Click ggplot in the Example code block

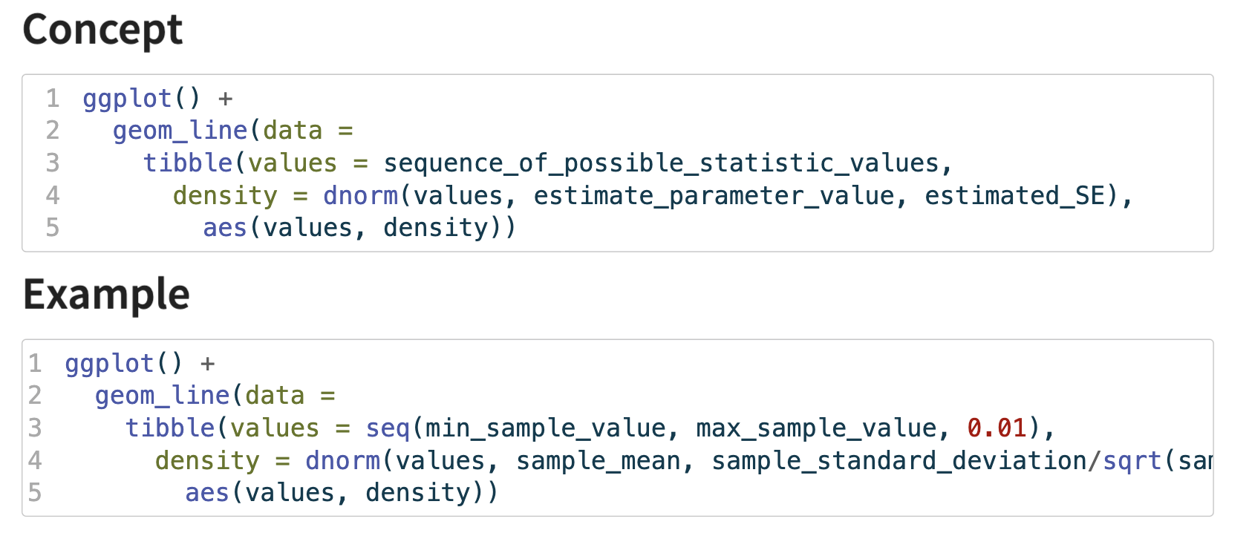(x=109, y=364)
